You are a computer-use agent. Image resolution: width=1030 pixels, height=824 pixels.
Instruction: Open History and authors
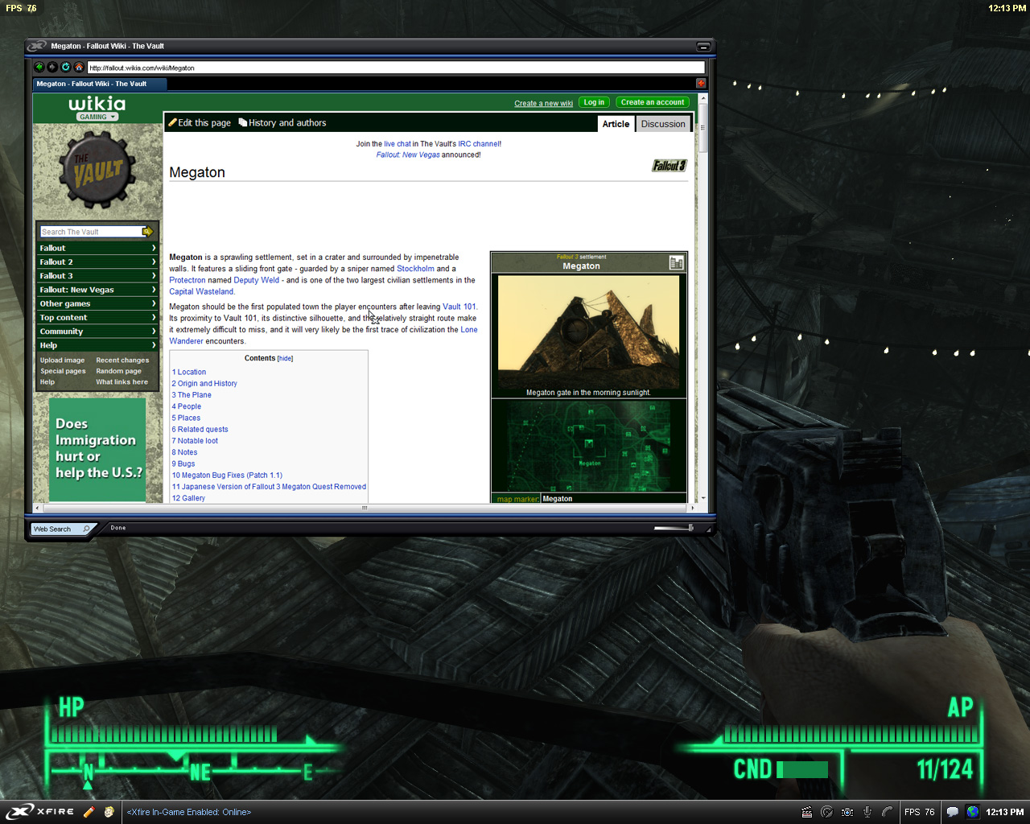tap(282, 123)
